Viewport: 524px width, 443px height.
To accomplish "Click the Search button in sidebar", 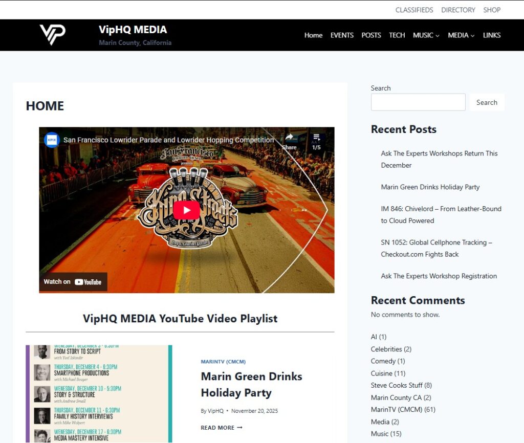I will [487, 102].
